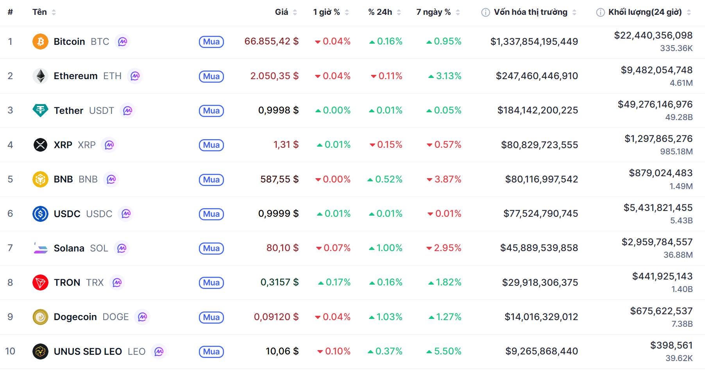
Task: Click info icon next to Vốn hóa thị trường
Action: pos(485,12)
